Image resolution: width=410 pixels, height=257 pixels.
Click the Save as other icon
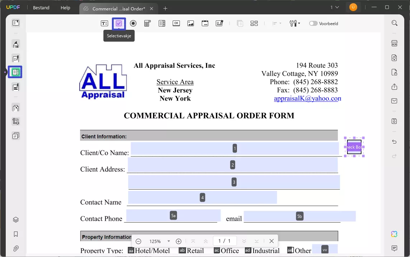[x=394, y=121]
